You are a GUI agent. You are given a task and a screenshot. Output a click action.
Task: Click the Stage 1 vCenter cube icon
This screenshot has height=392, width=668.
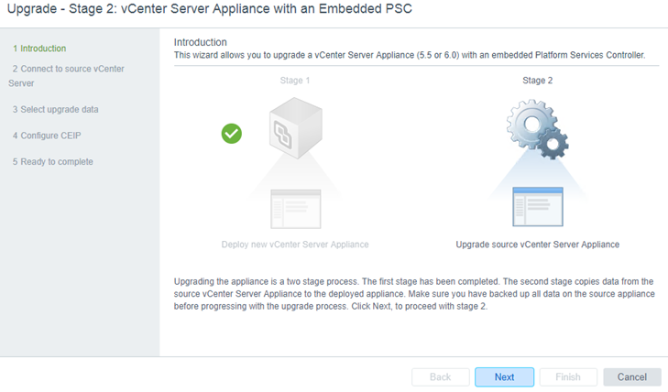pos(296,127)
